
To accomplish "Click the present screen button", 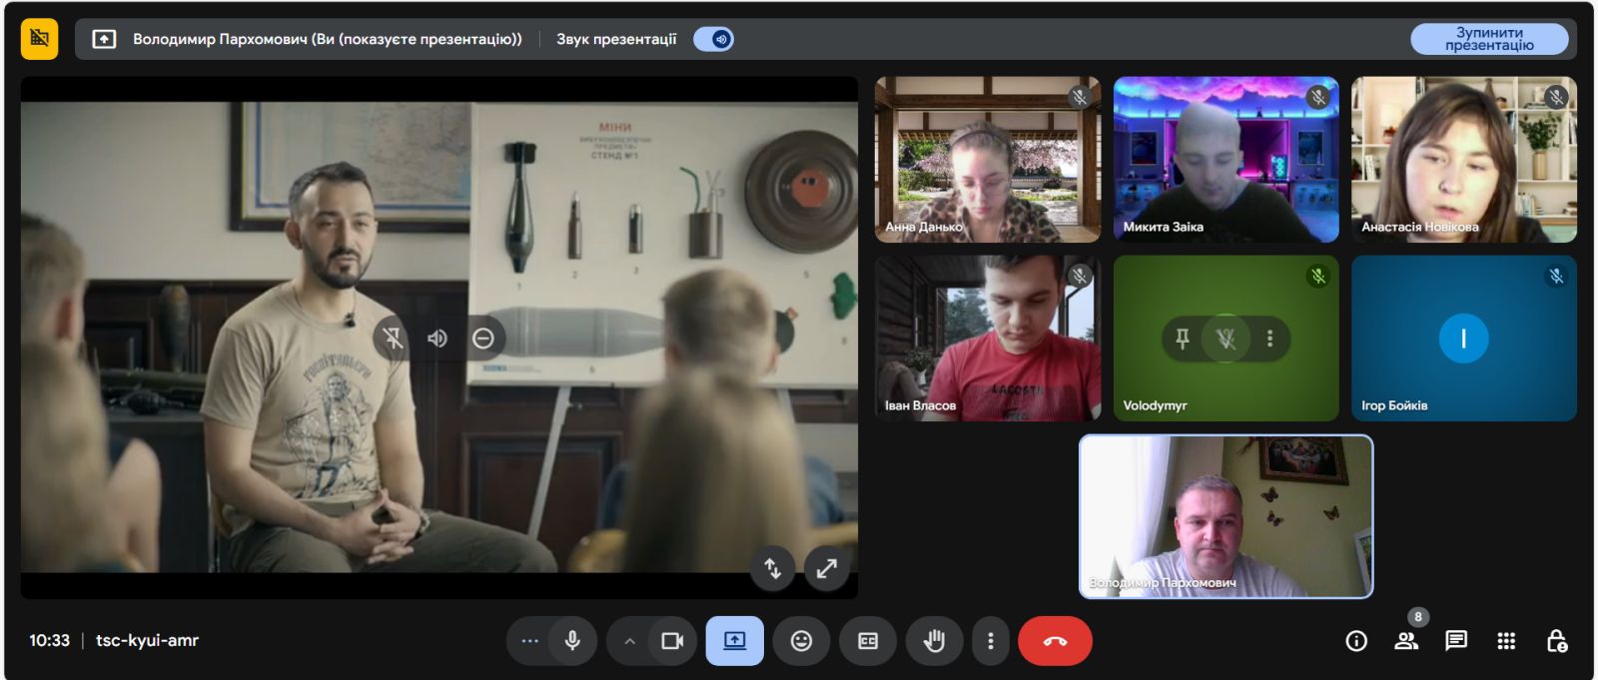I will 734,641.
